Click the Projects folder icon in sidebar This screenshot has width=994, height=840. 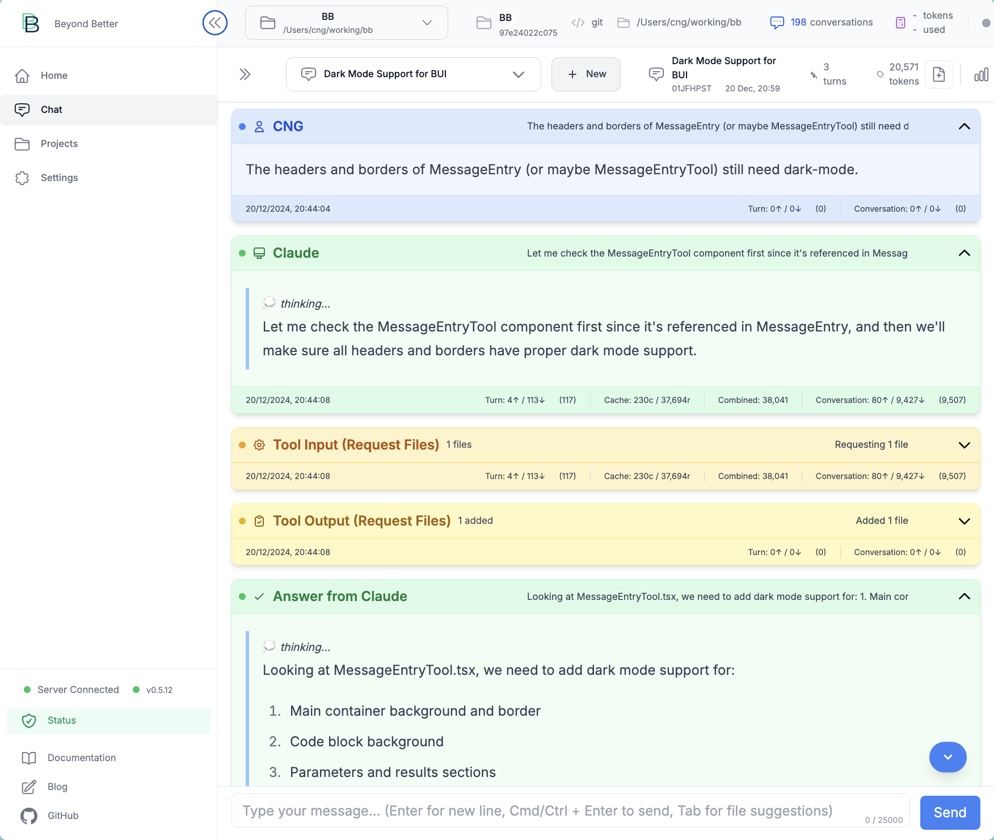(x=22, y=144)
